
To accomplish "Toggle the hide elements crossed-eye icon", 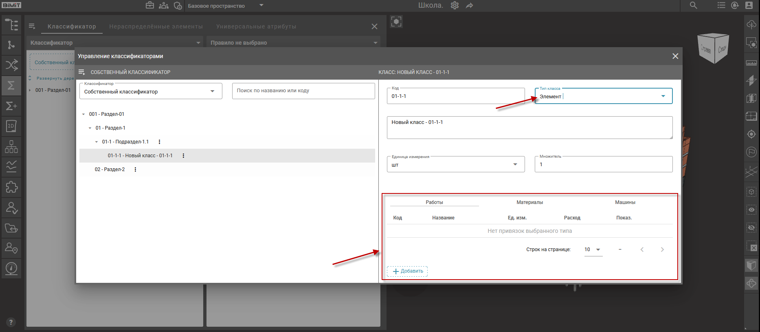I will (751, 228).
